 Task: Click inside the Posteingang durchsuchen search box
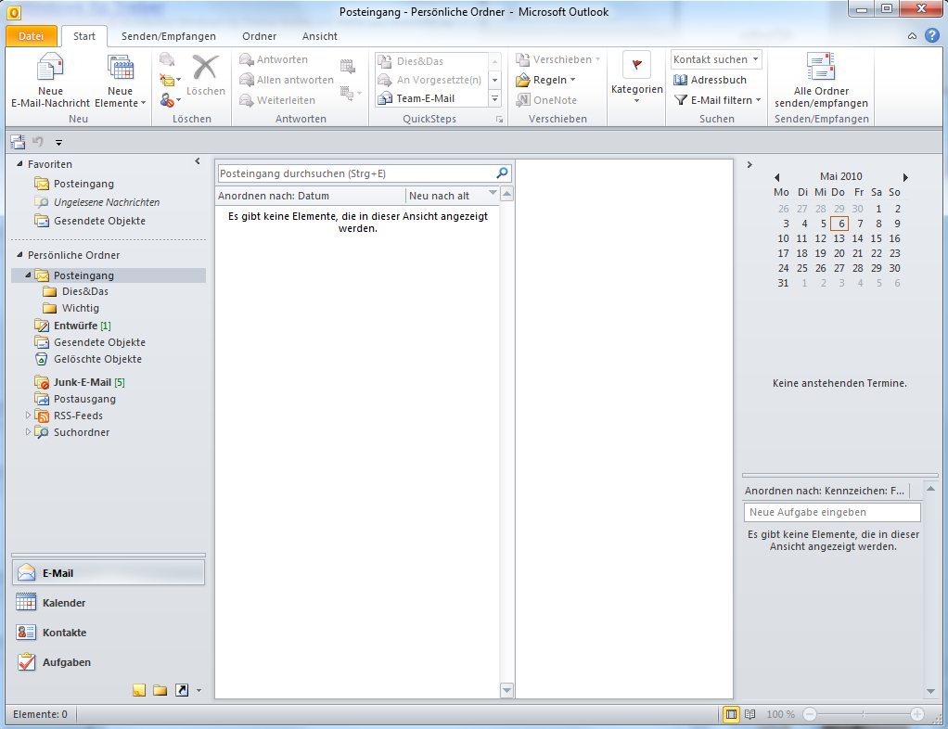(x=352, y=173)
